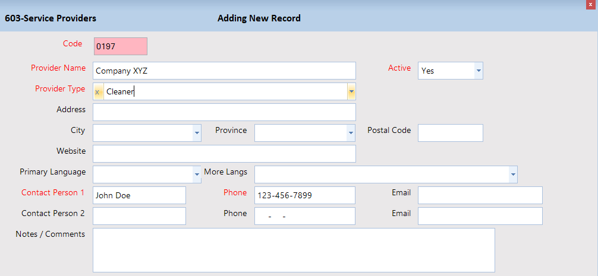Image resolution: width=598 pixels, height=276 pixels.
Task: Focus the Address input field
Action: click(x=224, y=112)
